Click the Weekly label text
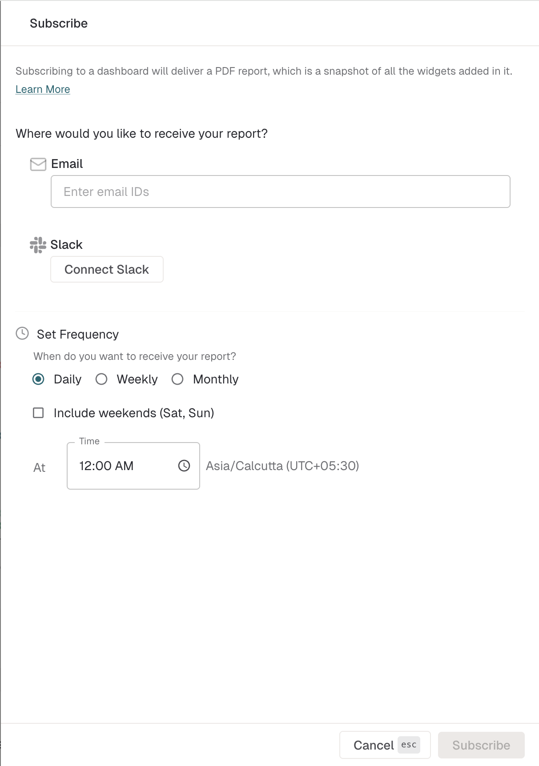The image size is (539, 766). click(x=137, y=379)
